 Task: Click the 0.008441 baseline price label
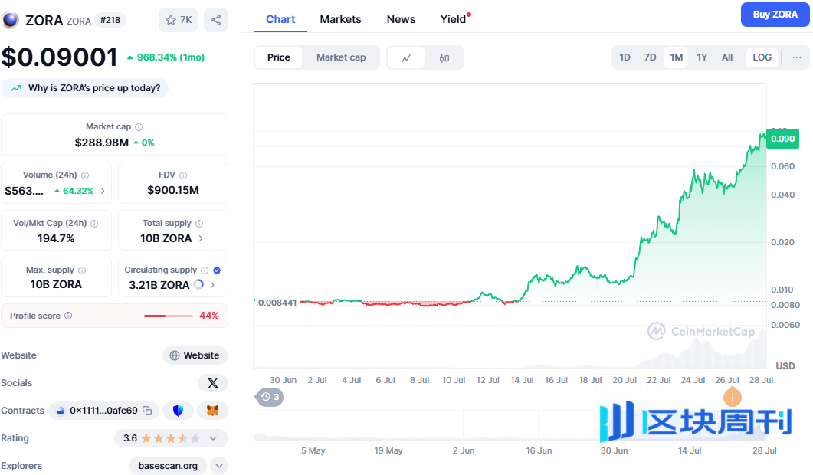click(277, 303)
